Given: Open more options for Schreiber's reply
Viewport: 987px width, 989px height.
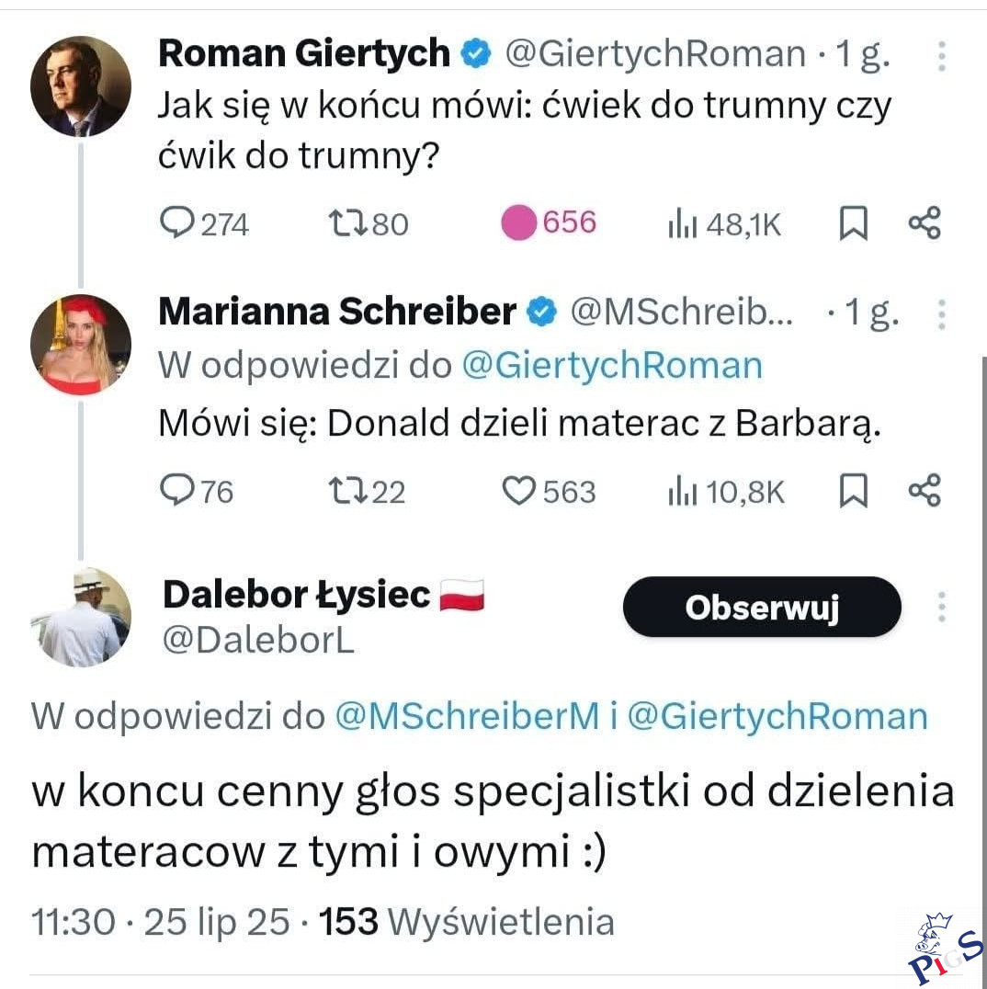Looking at the screenshot, I should (941, 314).
